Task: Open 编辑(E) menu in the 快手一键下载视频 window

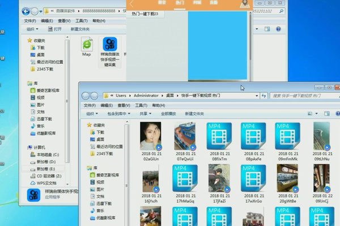Action: pos(107,105)
